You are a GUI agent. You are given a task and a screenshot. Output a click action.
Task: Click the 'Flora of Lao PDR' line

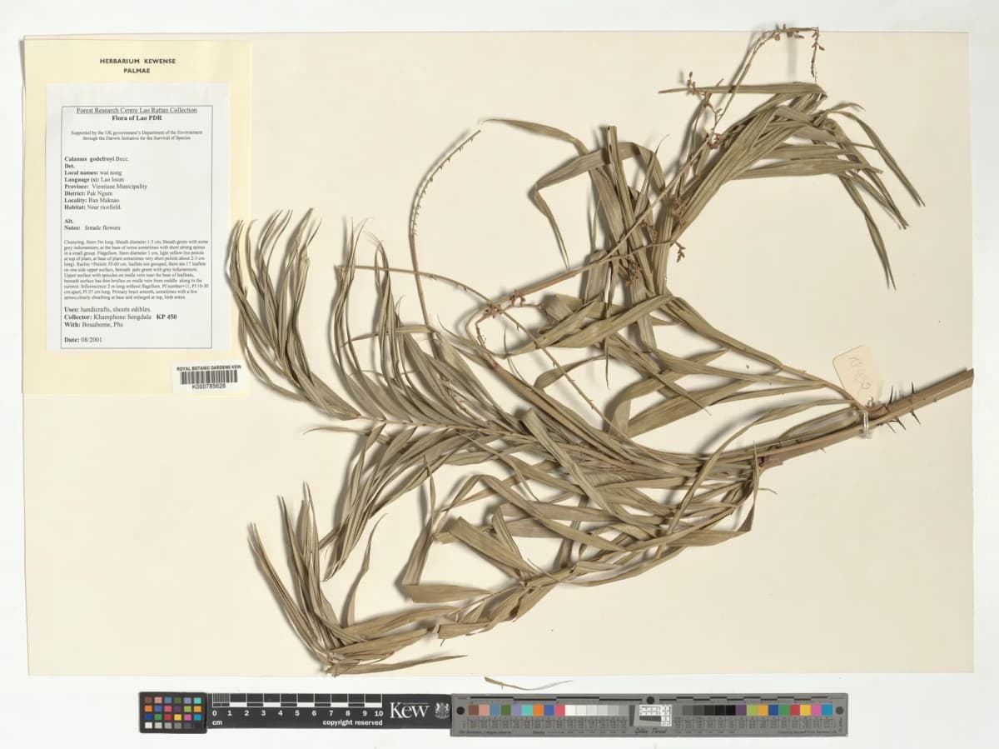(x=137, y=117)
